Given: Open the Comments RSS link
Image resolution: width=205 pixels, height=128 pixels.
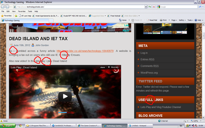Looking at the screenshot, I should pos(149,66).
